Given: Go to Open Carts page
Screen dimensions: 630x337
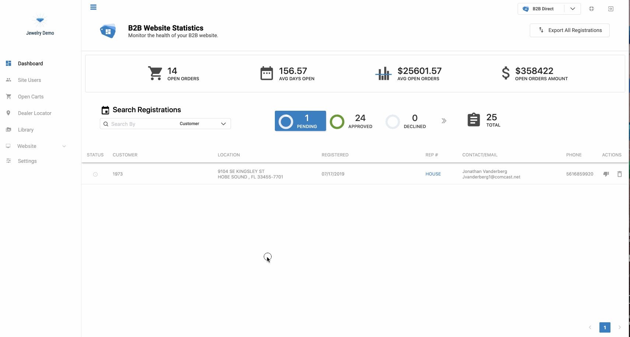Looking at the screenshot, I should (31, 97).
